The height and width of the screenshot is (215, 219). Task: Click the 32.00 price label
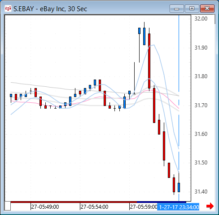pos(201,19)
